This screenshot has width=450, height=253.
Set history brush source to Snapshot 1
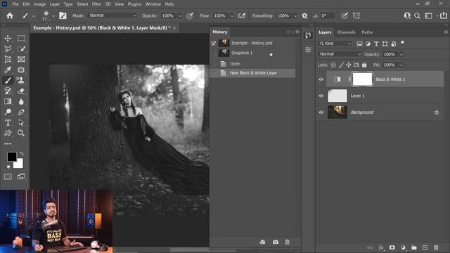(x=214, y=53)
